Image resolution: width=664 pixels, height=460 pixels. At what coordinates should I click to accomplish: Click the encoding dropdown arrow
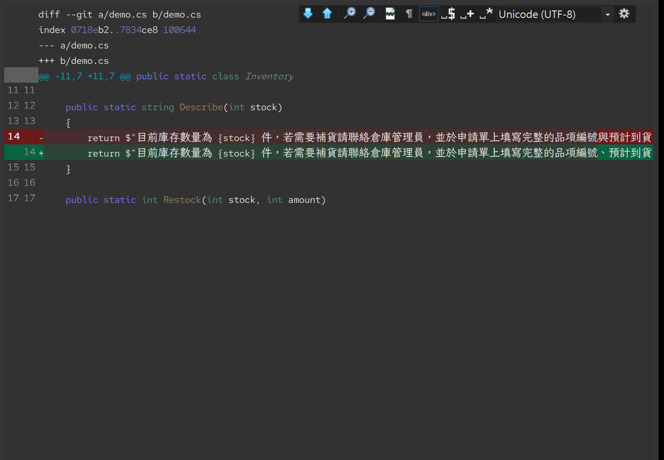608,15
